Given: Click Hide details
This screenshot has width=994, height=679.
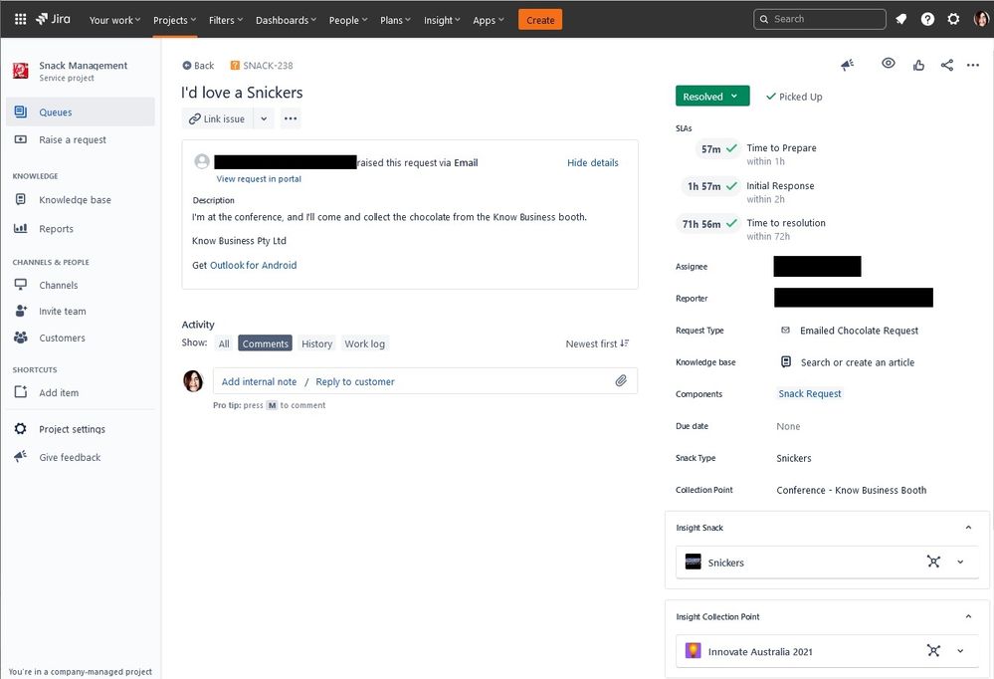Looking at the screenshot, I should click(593, 162).
